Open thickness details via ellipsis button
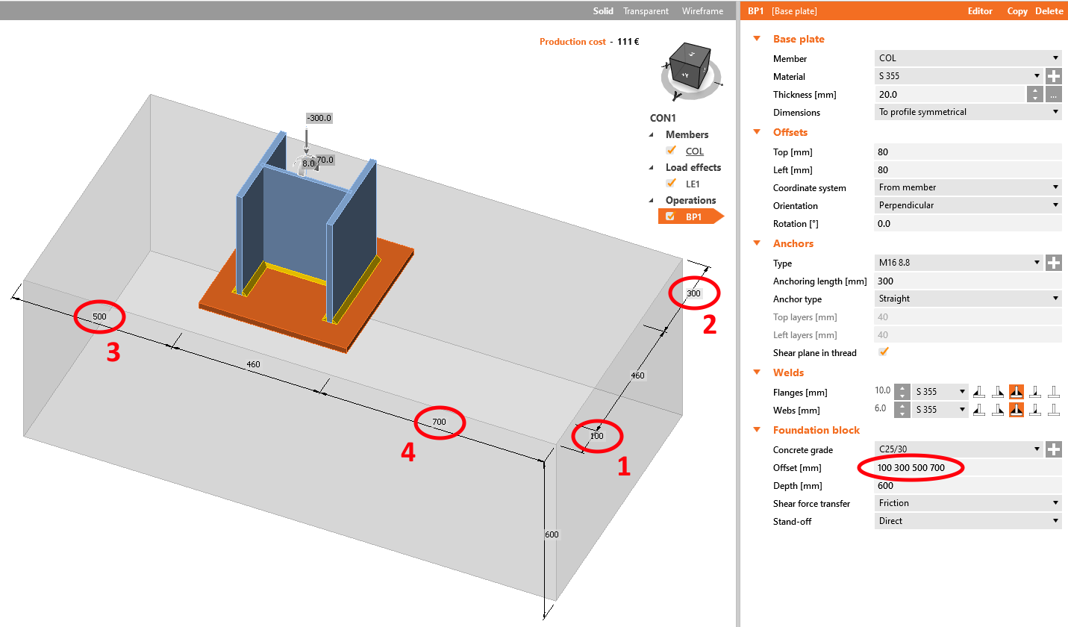Viewport: 1068px width, 627px height. tap(1053, 94)
